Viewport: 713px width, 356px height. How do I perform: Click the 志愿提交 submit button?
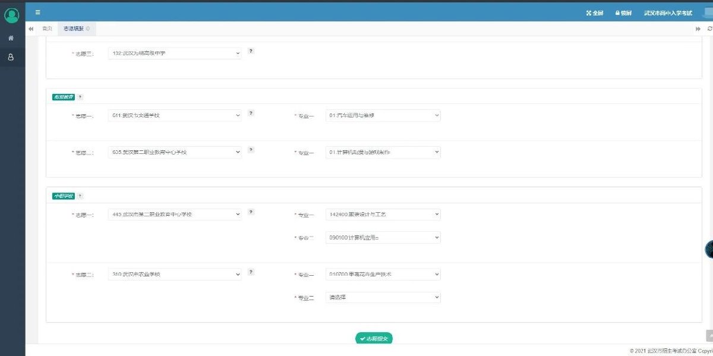click(x=374, y=338)
